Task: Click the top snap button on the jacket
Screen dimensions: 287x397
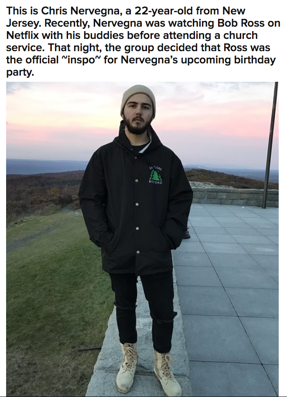Action: [x=137, y=181]
